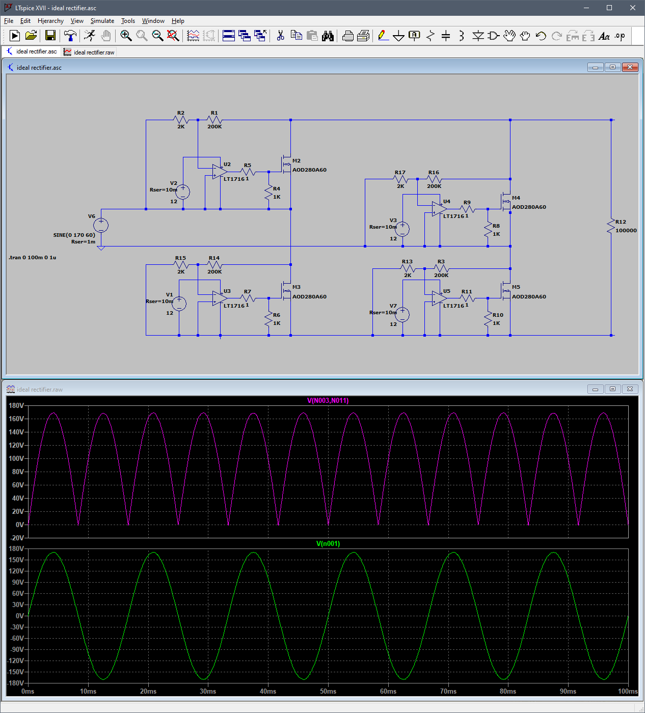Select MOSFET M2 in schematic

coord(286,164)
